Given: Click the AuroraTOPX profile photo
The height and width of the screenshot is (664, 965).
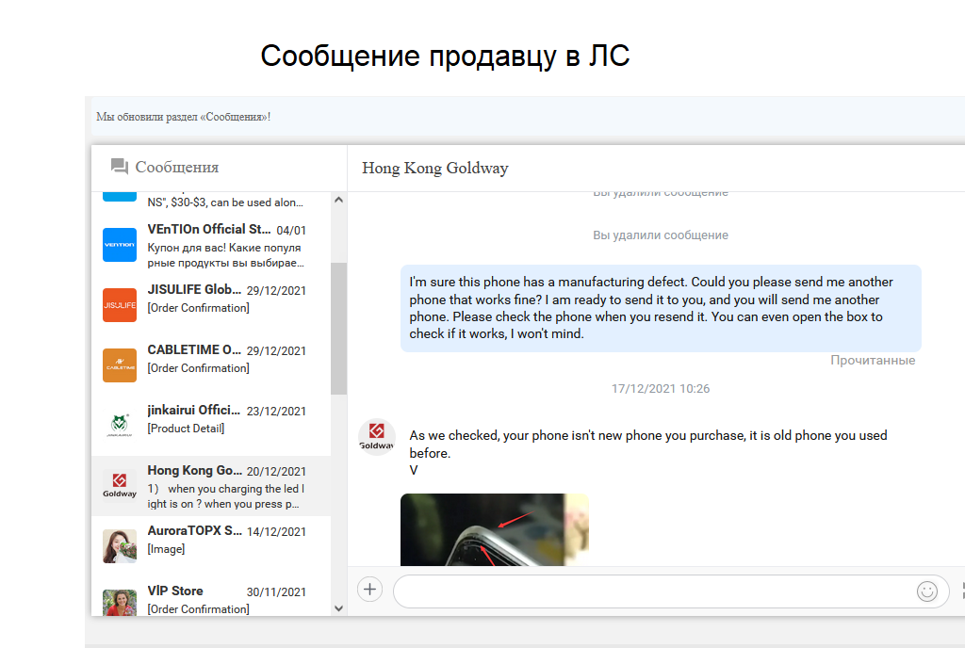Looking at the screenshot, I should [120, 546].
